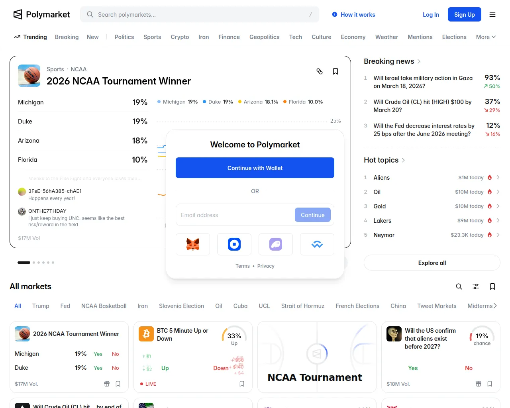Viewport: 510px width, 408px height.
Task: Select the Phantom wallet icon
Action: coord(276,244)
